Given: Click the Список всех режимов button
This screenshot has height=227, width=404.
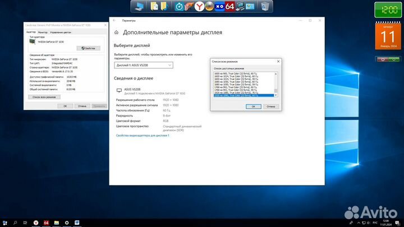Looking at the screenshot, I should pos(44,97).
